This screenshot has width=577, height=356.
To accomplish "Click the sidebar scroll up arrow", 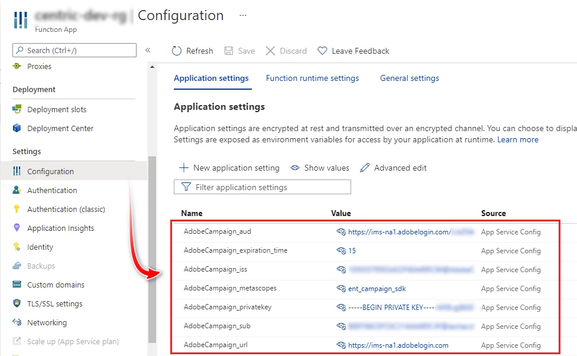I will (153, 67).
